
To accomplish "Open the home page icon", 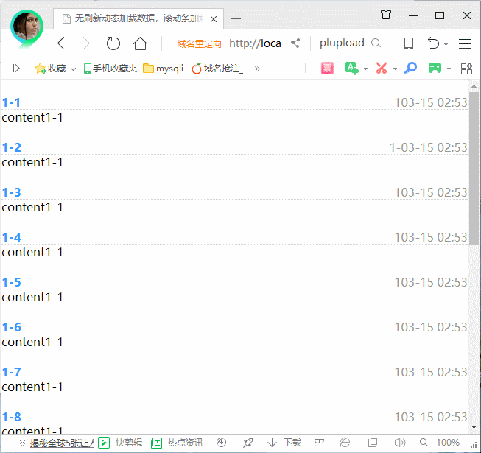I will (140, 43).
